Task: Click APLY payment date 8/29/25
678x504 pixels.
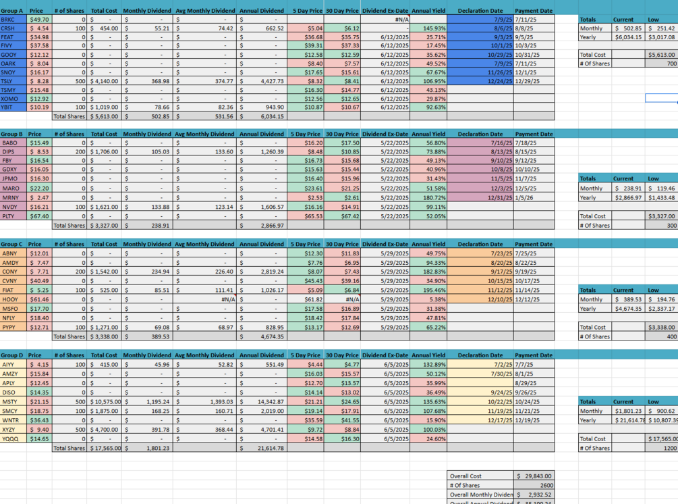Action: (534, 383)
